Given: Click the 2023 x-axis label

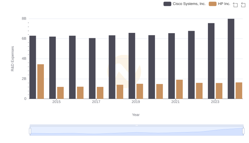Looking at the screenshot, I should 215,102.
